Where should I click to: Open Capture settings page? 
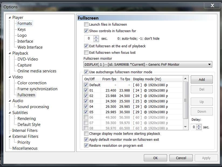(24, 65)
